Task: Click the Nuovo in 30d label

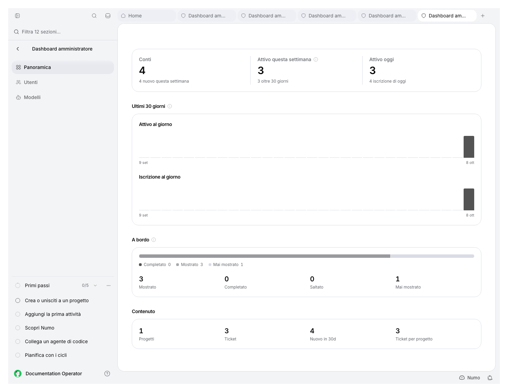Action: (x=323, y=339)
